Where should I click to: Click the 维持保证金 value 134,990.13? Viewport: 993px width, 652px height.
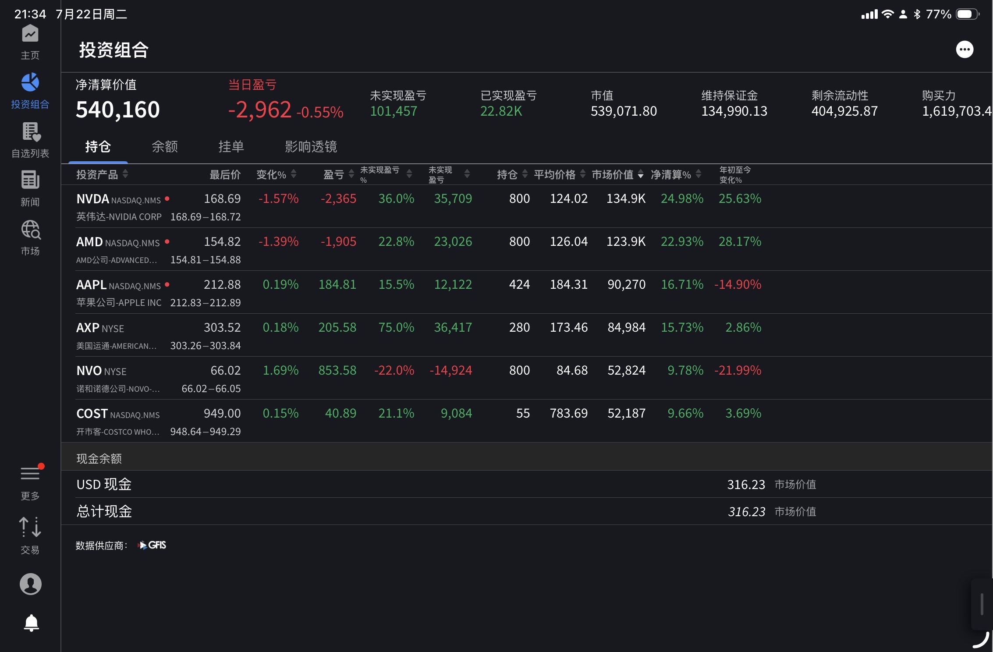point(734,111)
